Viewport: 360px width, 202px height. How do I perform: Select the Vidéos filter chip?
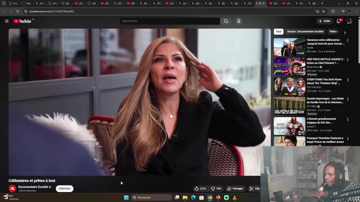pyautogui.click(x=334, y=31)
